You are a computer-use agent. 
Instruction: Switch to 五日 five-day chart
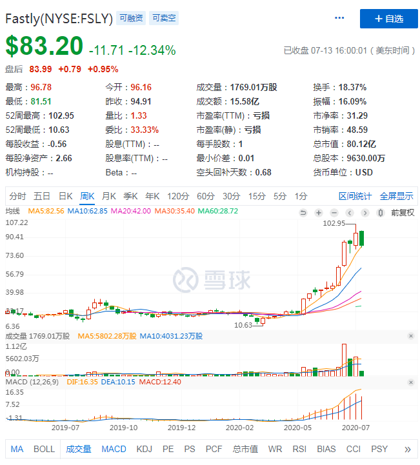point(41,196)
